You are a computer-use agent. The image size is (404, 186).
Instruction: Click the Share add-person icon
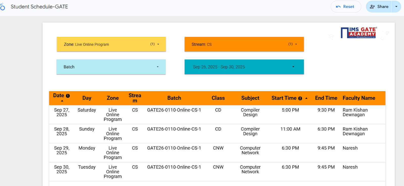372,7
